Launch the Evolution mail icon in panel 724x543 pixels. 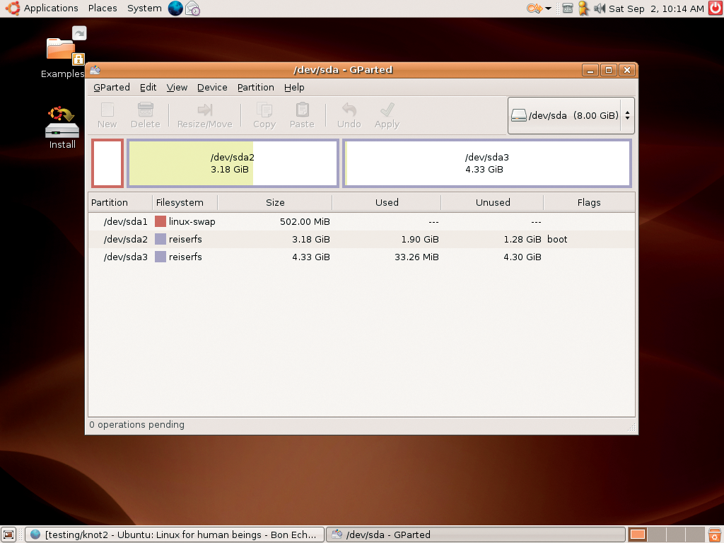[x=192, y=8]
